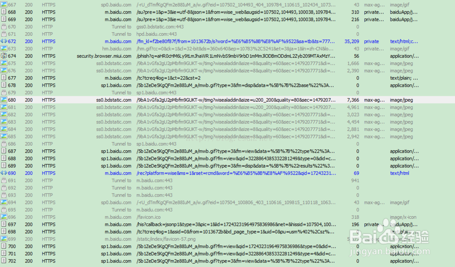Select hm.baidu.com host in row 673
Image resolution: width=455 pixels, height=267 pixels.
[116, 49]
